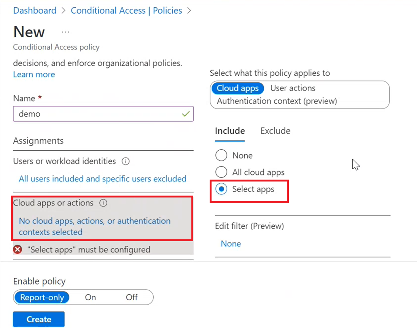417x328 pixels.
Task: Select the User actions policy target
Action: click(293, 88)
